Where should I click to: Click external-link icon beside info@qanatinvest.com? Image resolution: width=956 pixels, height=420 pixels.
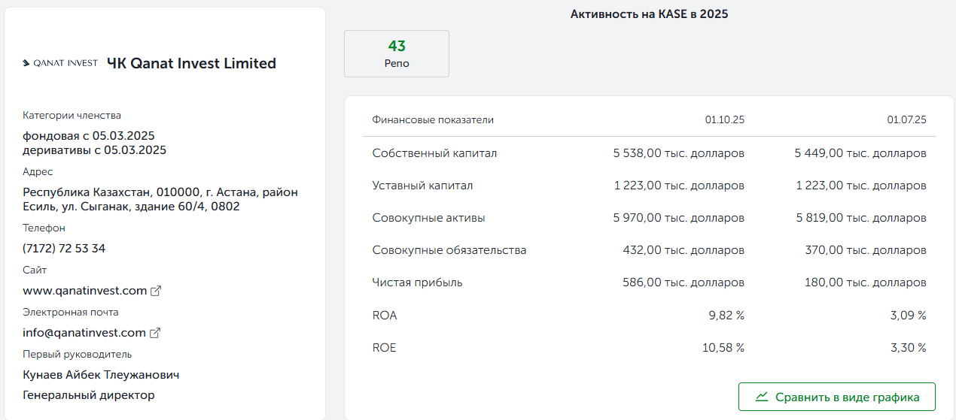pos(155,333)
